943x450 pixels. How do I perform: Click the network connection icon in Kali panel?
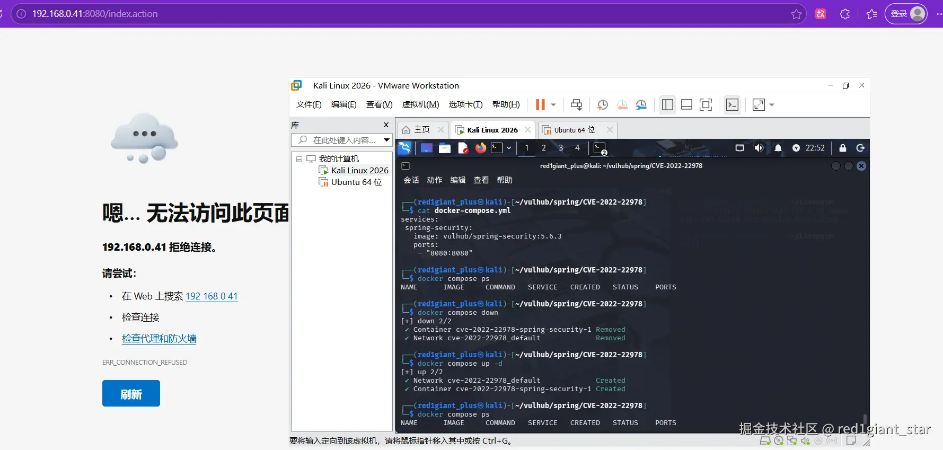pyautogui.click(x=740, y=148)
